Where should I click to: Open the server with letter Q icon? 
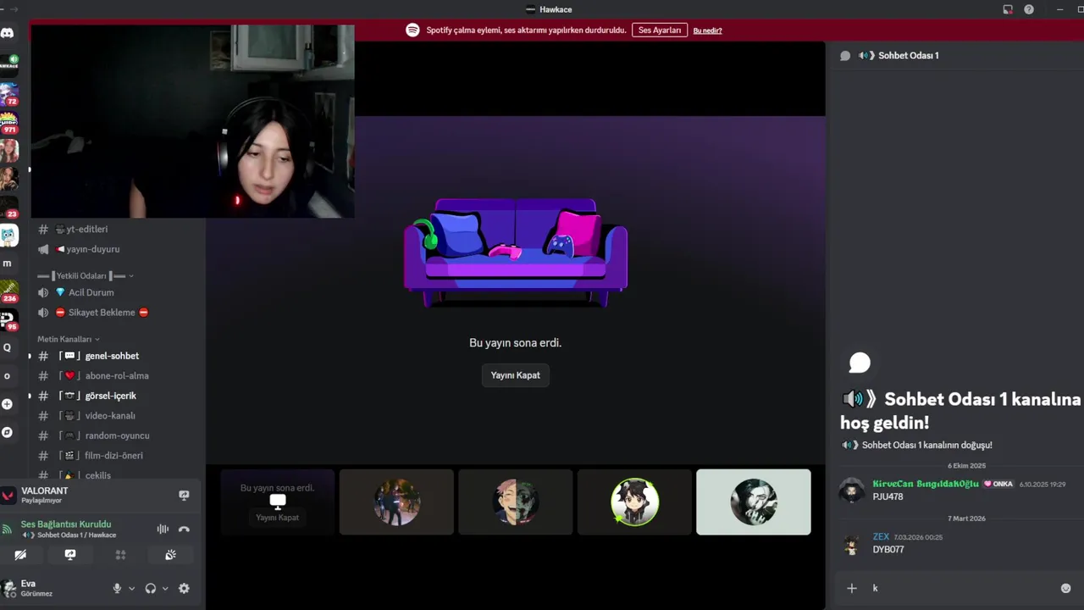click(8, 347)
